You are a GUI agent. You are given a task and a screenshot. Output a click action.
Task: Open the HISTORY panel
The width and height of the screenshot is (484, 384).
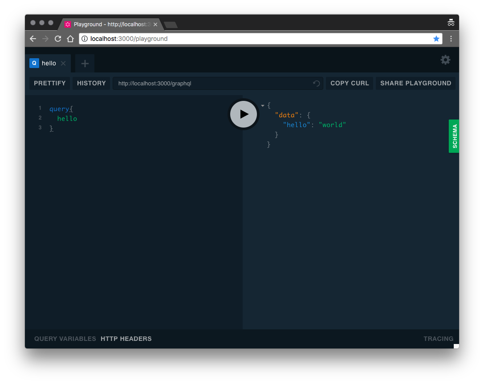(91, 83)
